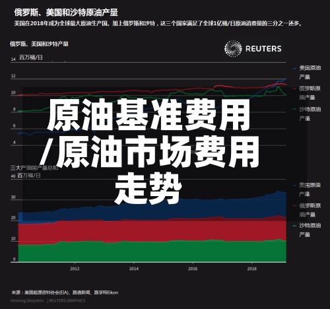Click the chart heading 俄罗斯、美国和沙特产量
Screen dimensions: 330x309
pyautogui.click(x=39, y=44)
